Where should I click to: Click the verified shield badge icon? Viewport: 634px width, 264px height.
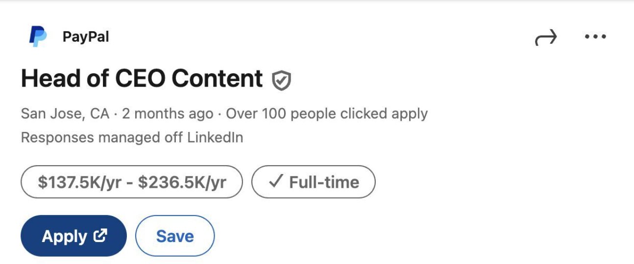tap(282, 80)
